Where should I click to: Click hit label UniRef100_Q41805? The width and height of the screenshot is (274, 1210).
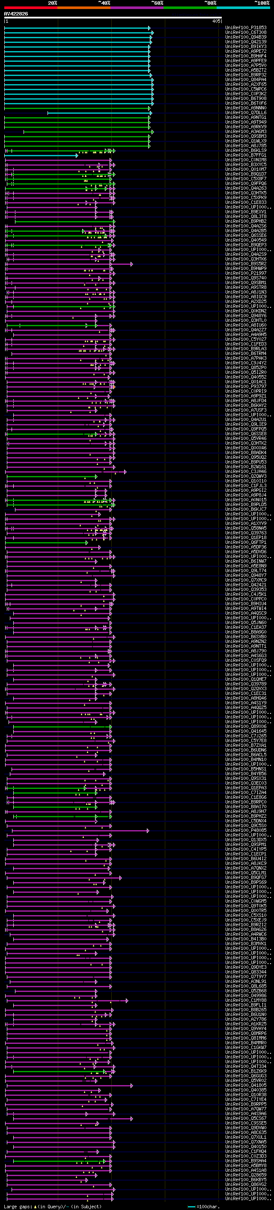[x=246, y=1085]
